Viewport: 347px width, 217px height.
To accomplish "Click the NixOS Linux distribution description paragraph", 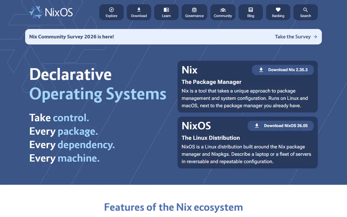I will [x=246, y=154].
